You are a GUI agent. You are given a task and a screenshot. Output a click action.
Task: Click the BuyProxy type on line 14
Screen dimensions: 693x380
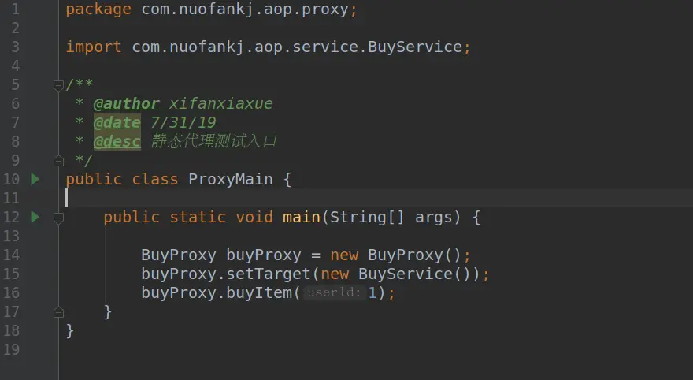coord(179,255)
